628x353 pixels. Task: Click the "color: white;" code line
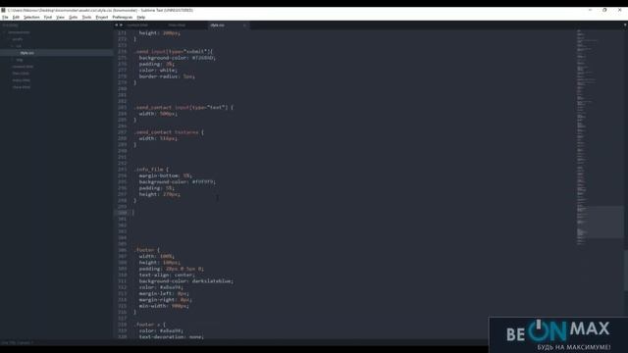(x=158, y=70)
